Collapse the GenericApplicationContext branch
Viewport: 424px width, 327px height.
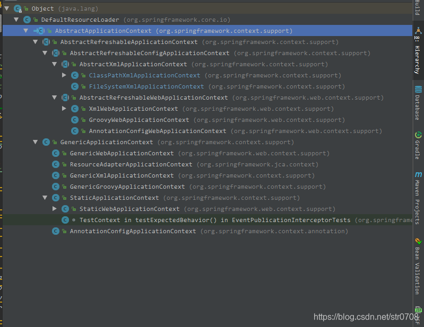[36, 142]
